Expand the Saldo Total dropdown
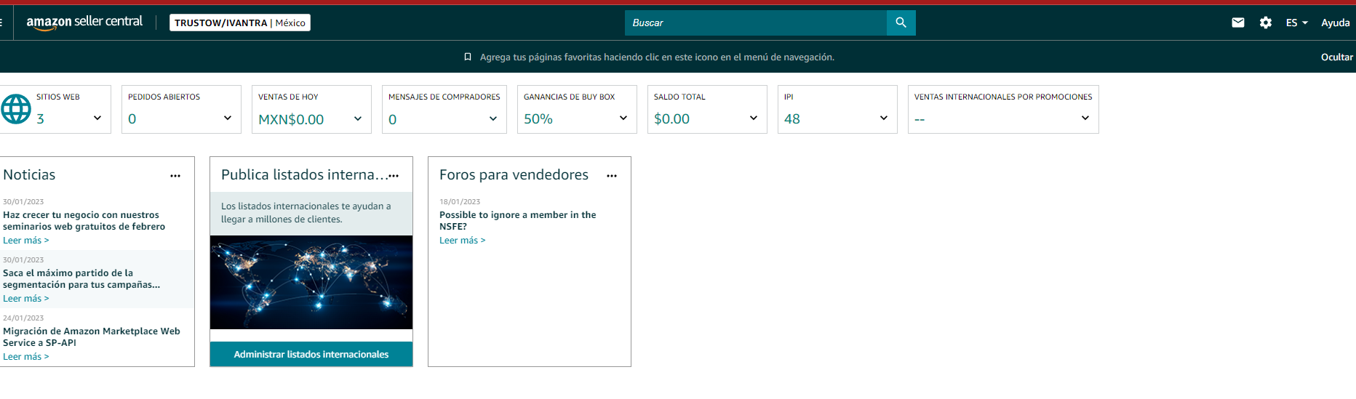1356x399 pixels. (754, 118)
